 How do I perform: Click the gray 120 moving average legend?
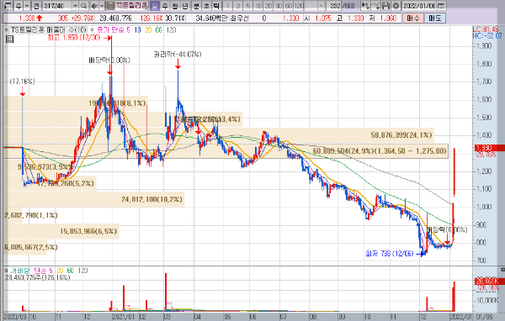171,30
